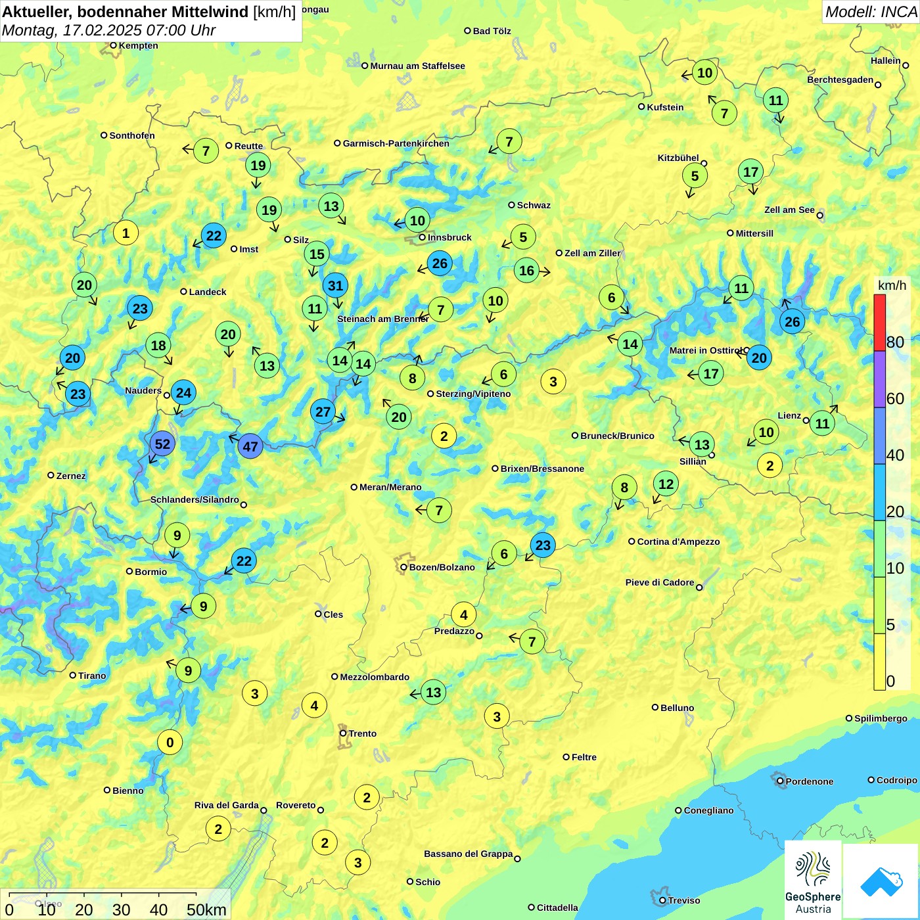The height and width of the screenshot is (920, 920).
Task: Select the 20 km/h marker at Matrei in Osttirol
Action: point(759,357)
